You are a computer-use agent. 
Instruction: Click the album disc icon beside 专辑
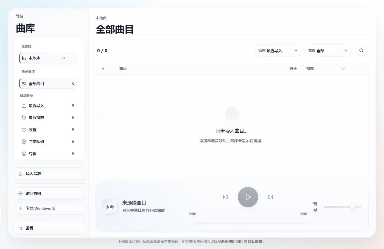[x=24, y=154]
